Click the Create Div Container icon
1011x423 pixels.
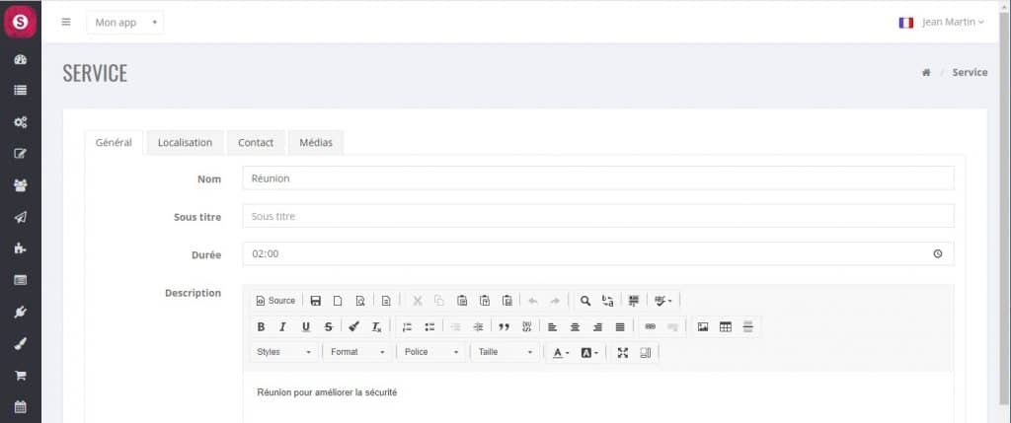click(527, 327)
